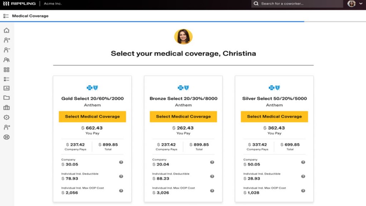Click Bronze Select Company help icon
366x206 pixels.
[212, 162]
